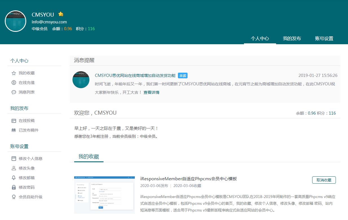Open the 个人中心 header tab
The height and width of the screenshot is (220, 348).
click(260, 39)
